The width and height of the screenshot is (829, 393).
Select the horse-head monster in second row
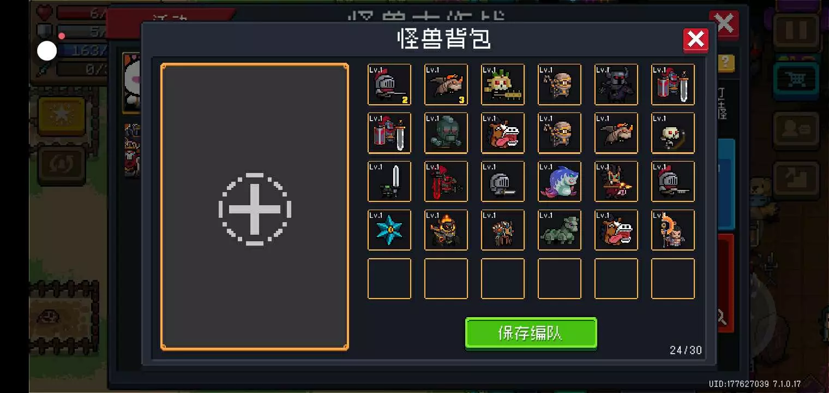coord(503,133)
